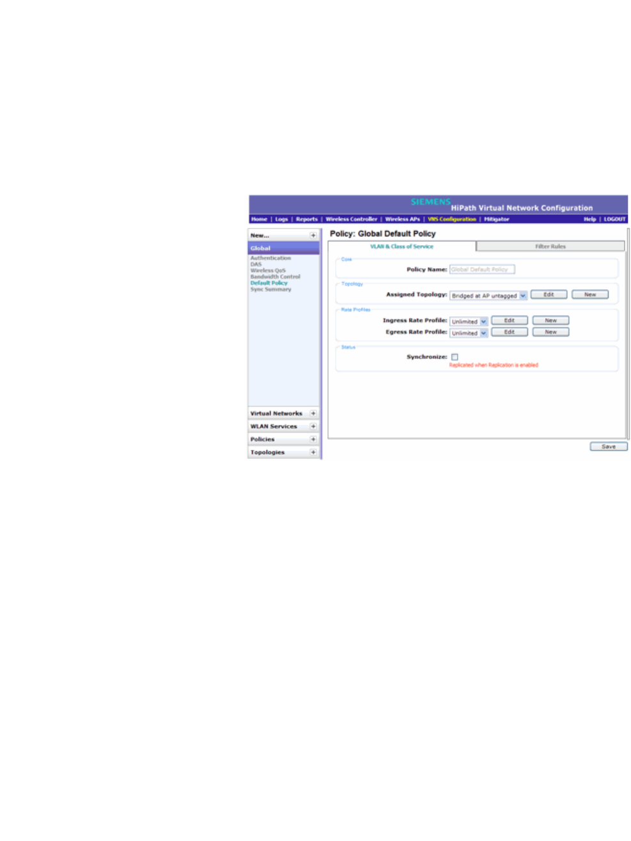Edit the Assigned Topology
The image size is (631, 841).
[x=549, y=294]
